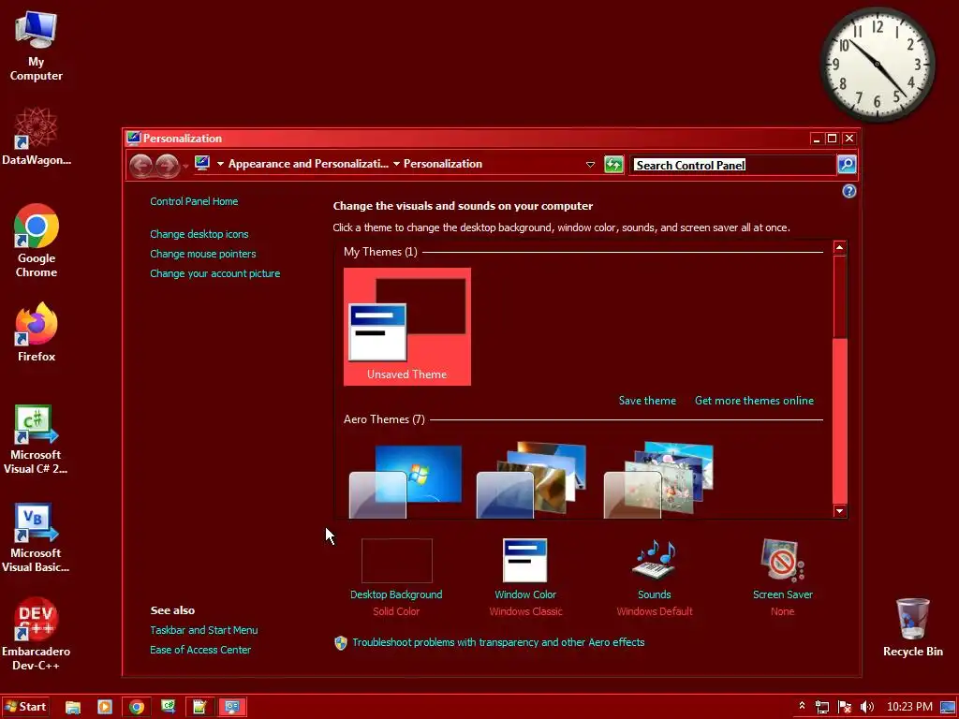This screenshot has height=719, width=959.
Task: Click the Control Panel icon in address bar
Action: pos(202,163)
